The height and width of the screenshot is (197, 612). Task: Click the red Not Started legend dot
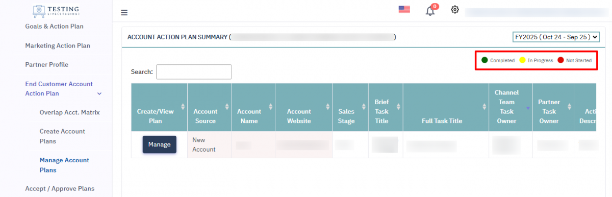coord(560,60)
